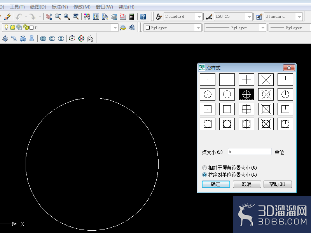Image resolution: width=311 pixels, height=233 pixels.
Task: Toggle layer 0 freeze sun icon
Action: coord(13,28)
